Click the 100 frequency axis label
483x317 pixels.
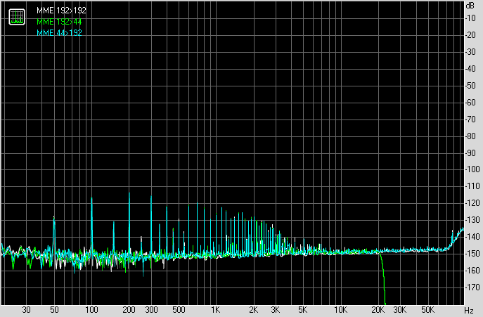[x=91, y=310]
